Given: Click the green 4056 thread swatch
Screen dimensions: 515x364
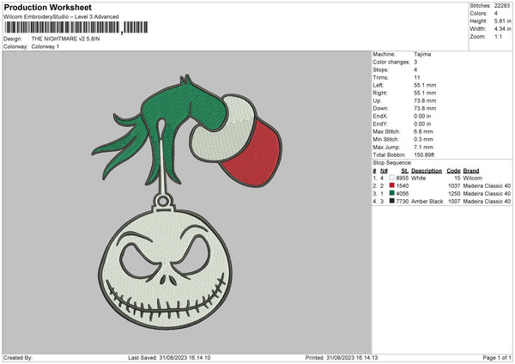Looking at the screenshot, I should click(392, 193).
